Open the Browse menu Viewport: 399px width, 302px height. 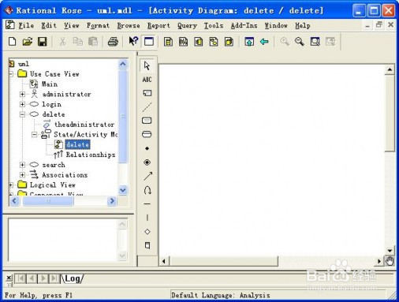pos(129,25)
